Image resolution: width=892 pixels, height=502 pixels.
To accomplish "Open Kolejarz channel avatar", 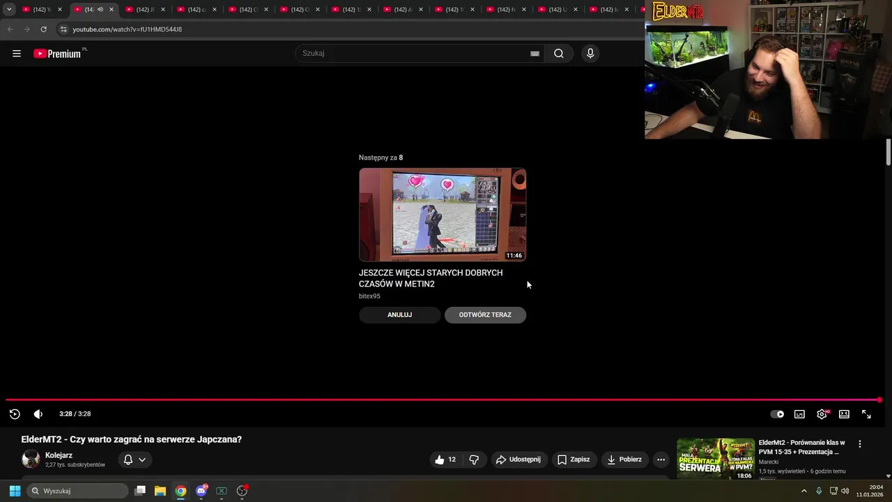I will [31, 459].
